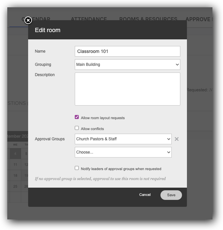Select day 18 in the background calendar
This screenshot has width=223, height=230.
pyautogui.click(x=15, y=175)
